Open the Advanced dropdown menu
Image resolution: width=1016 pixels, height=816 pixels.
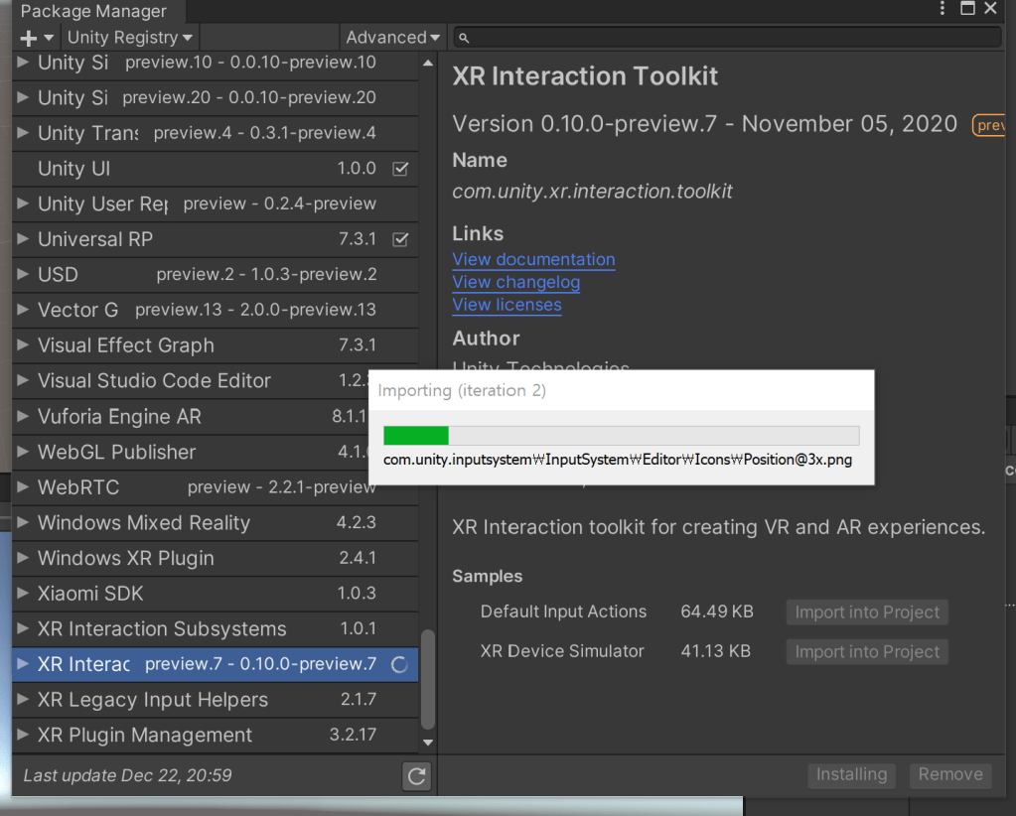pyautogui.click(x=392, y=38)
